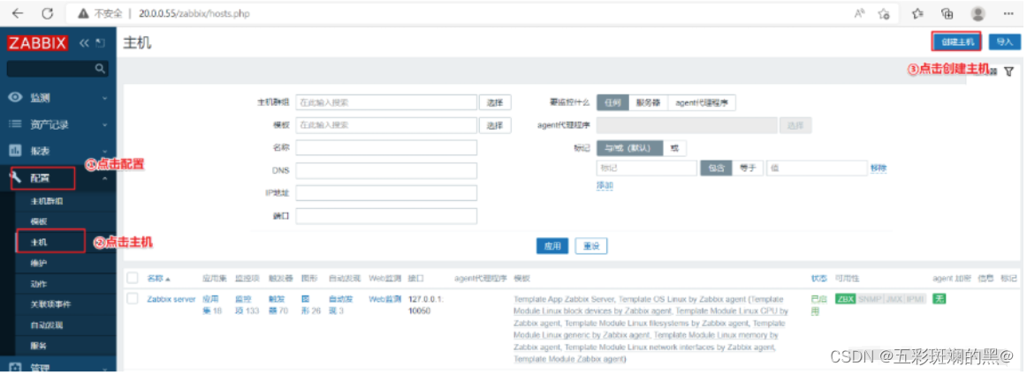
Task: Click the 端口 filter input field
Action: [386, 216]
